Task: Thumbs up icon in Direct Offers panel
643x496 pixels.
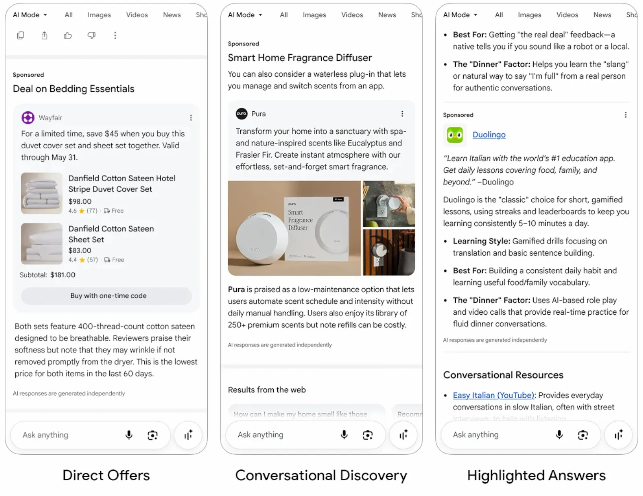Action: click(x=68, y=35)
